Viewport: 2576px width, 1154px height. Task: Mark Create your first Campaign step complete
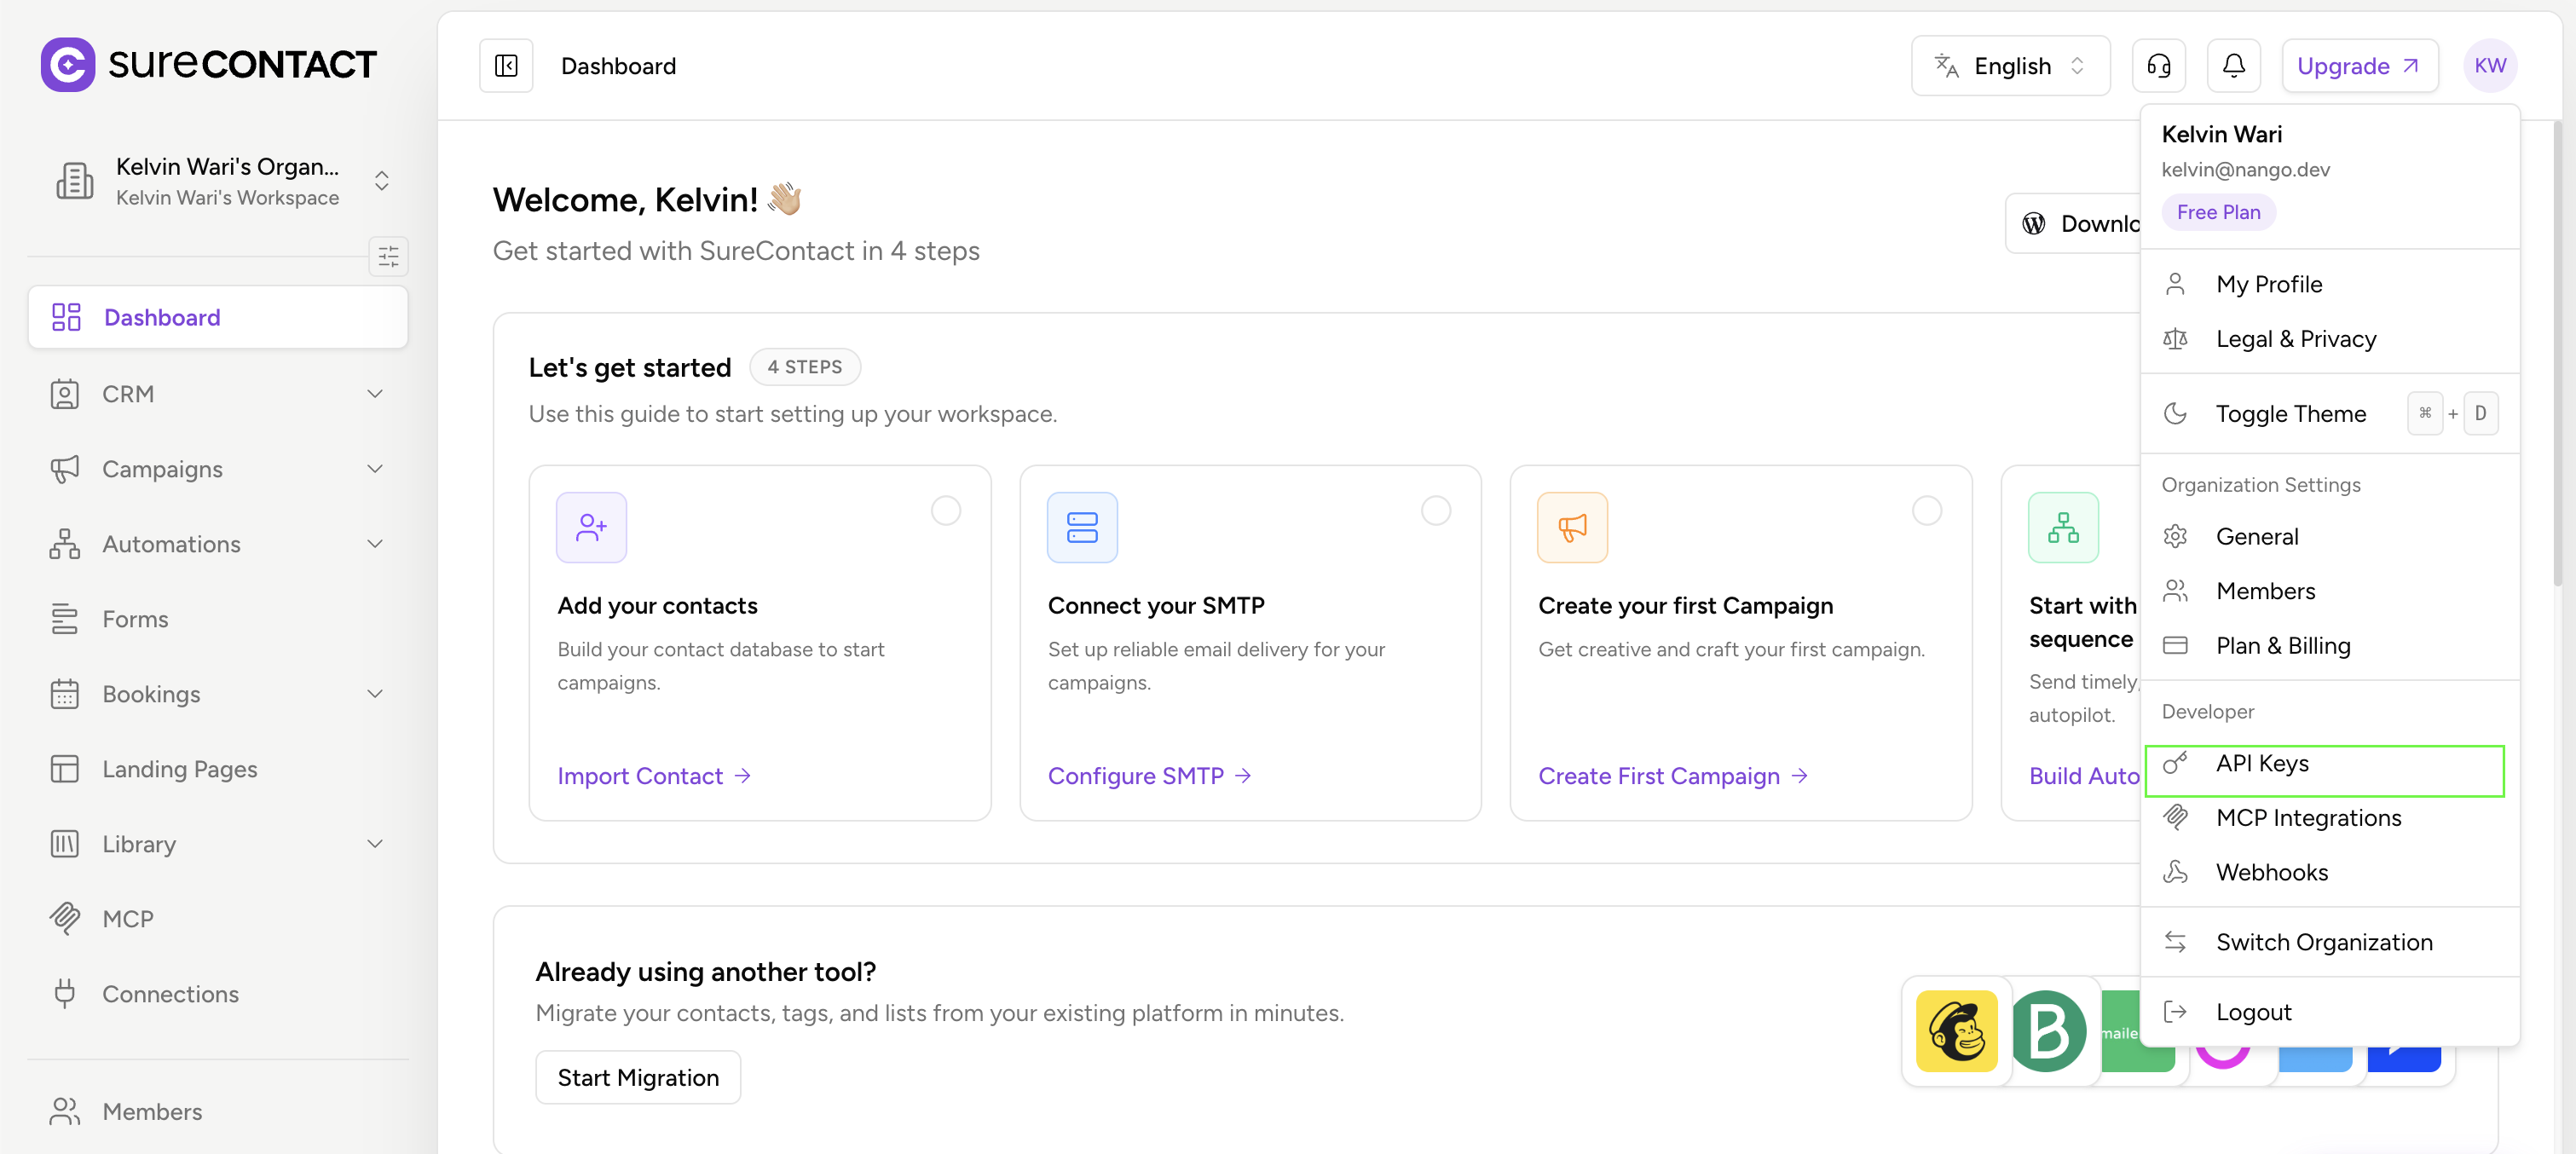click(x=1926, y=511)
